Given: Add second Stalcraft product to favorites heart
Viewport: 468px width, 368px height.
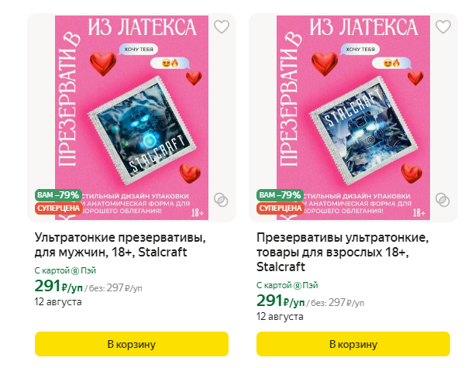Looking at the screenshot, I should click(x=443, y=27).
